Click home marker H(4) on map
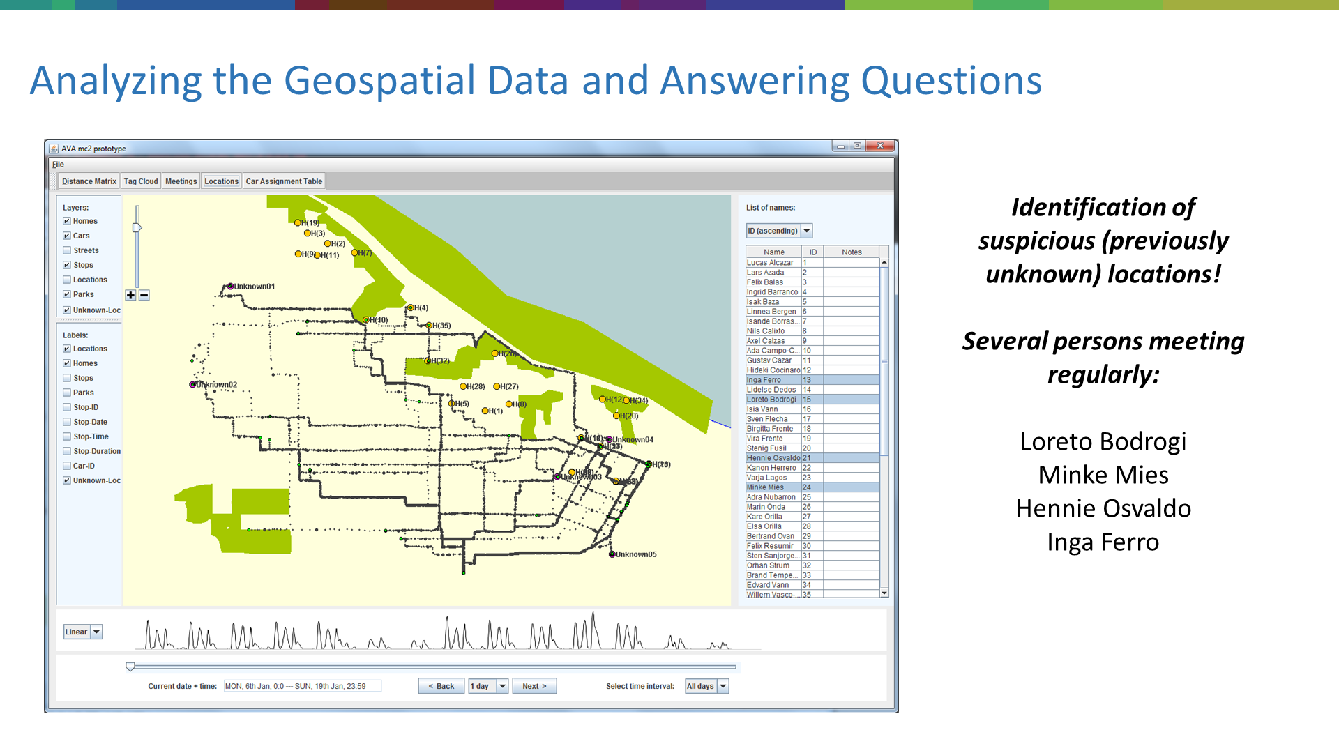The image size is (1339, 753). point(411,307)
